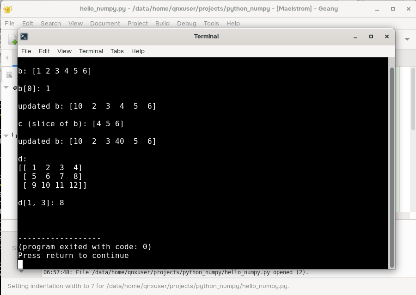Viewport: 416px width, 295px height.
Task: Click Geany's New file toolbar icon
Action: coord(12,39)
